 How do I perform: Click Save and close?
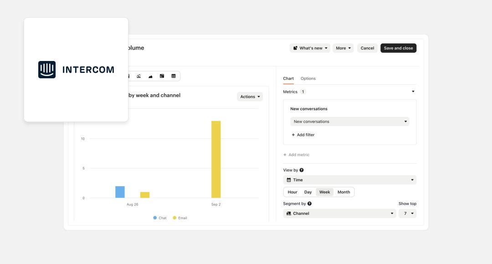point(398,48)
